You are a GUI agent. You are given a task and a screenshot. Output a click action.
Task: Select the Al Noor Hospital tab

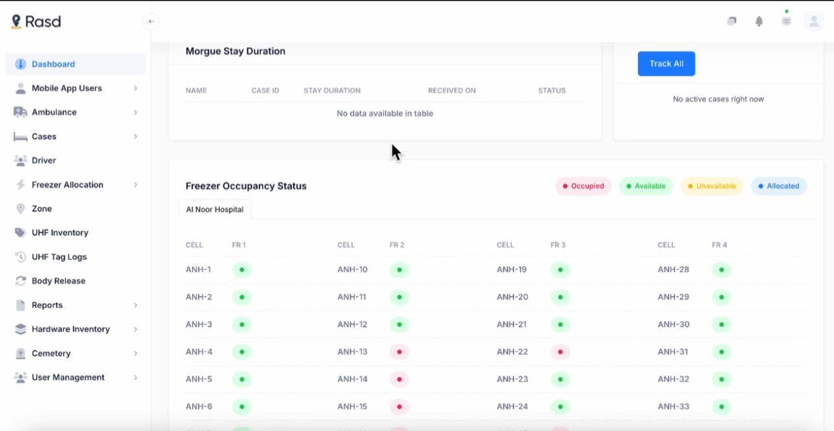pos(215,209)
